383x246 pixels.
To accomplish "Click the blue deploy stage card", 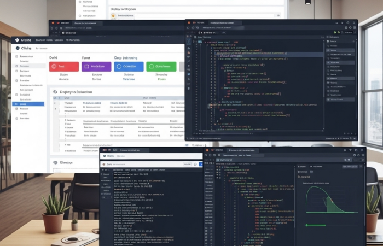I will click(129, 66).
